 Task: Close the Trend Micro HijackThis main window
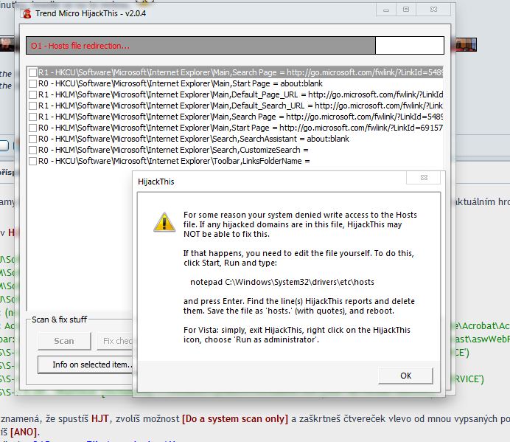click(433, 10)
